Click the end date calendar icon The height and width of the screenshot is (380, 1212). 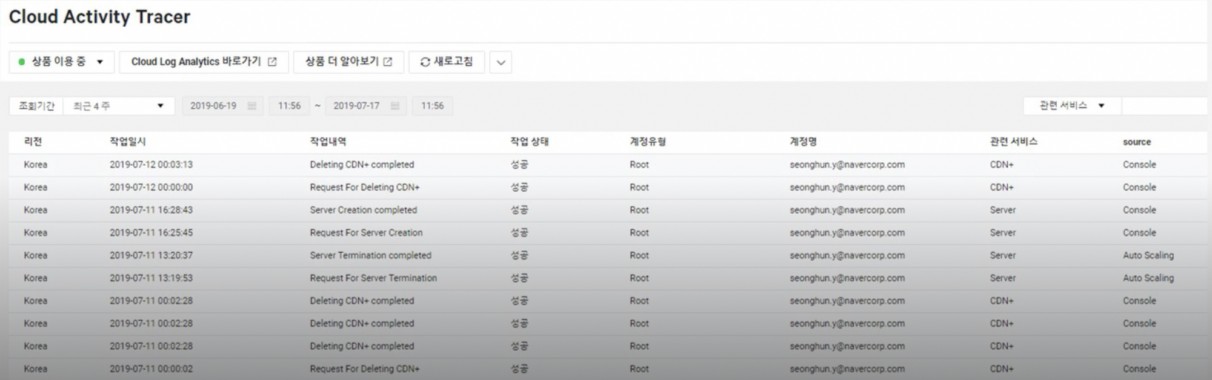[395, 106]
